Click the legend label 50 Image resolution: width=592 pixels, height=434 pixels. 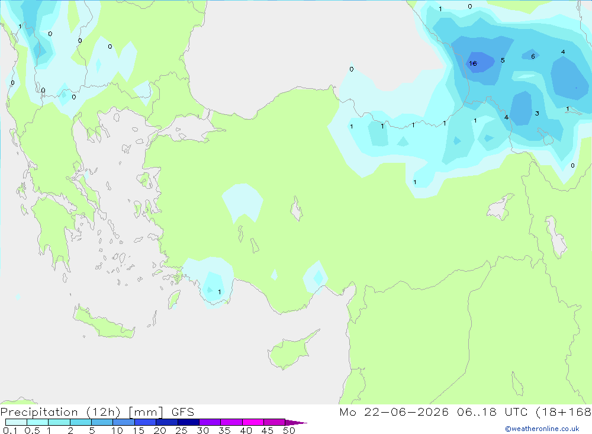point(289,430)
